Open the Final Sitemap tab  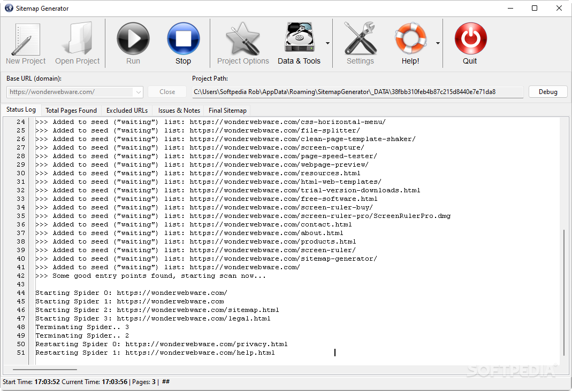click(227, 111)
